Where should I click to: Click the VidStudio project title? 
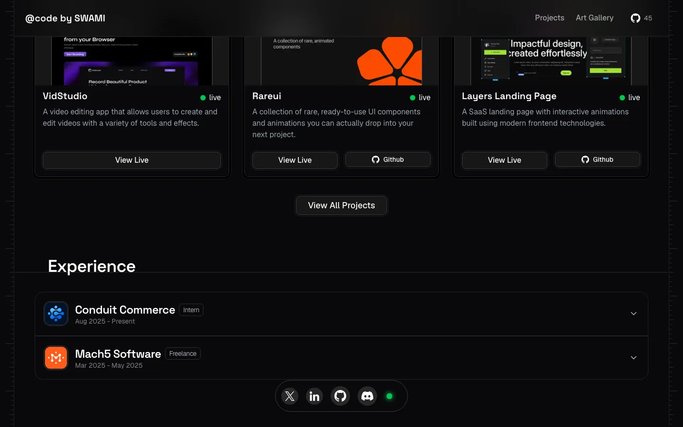(x=65, y=96)
